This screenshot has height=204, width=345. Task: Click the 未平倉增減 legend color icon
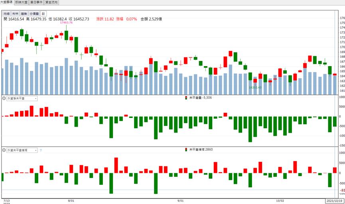pos(186,150)
